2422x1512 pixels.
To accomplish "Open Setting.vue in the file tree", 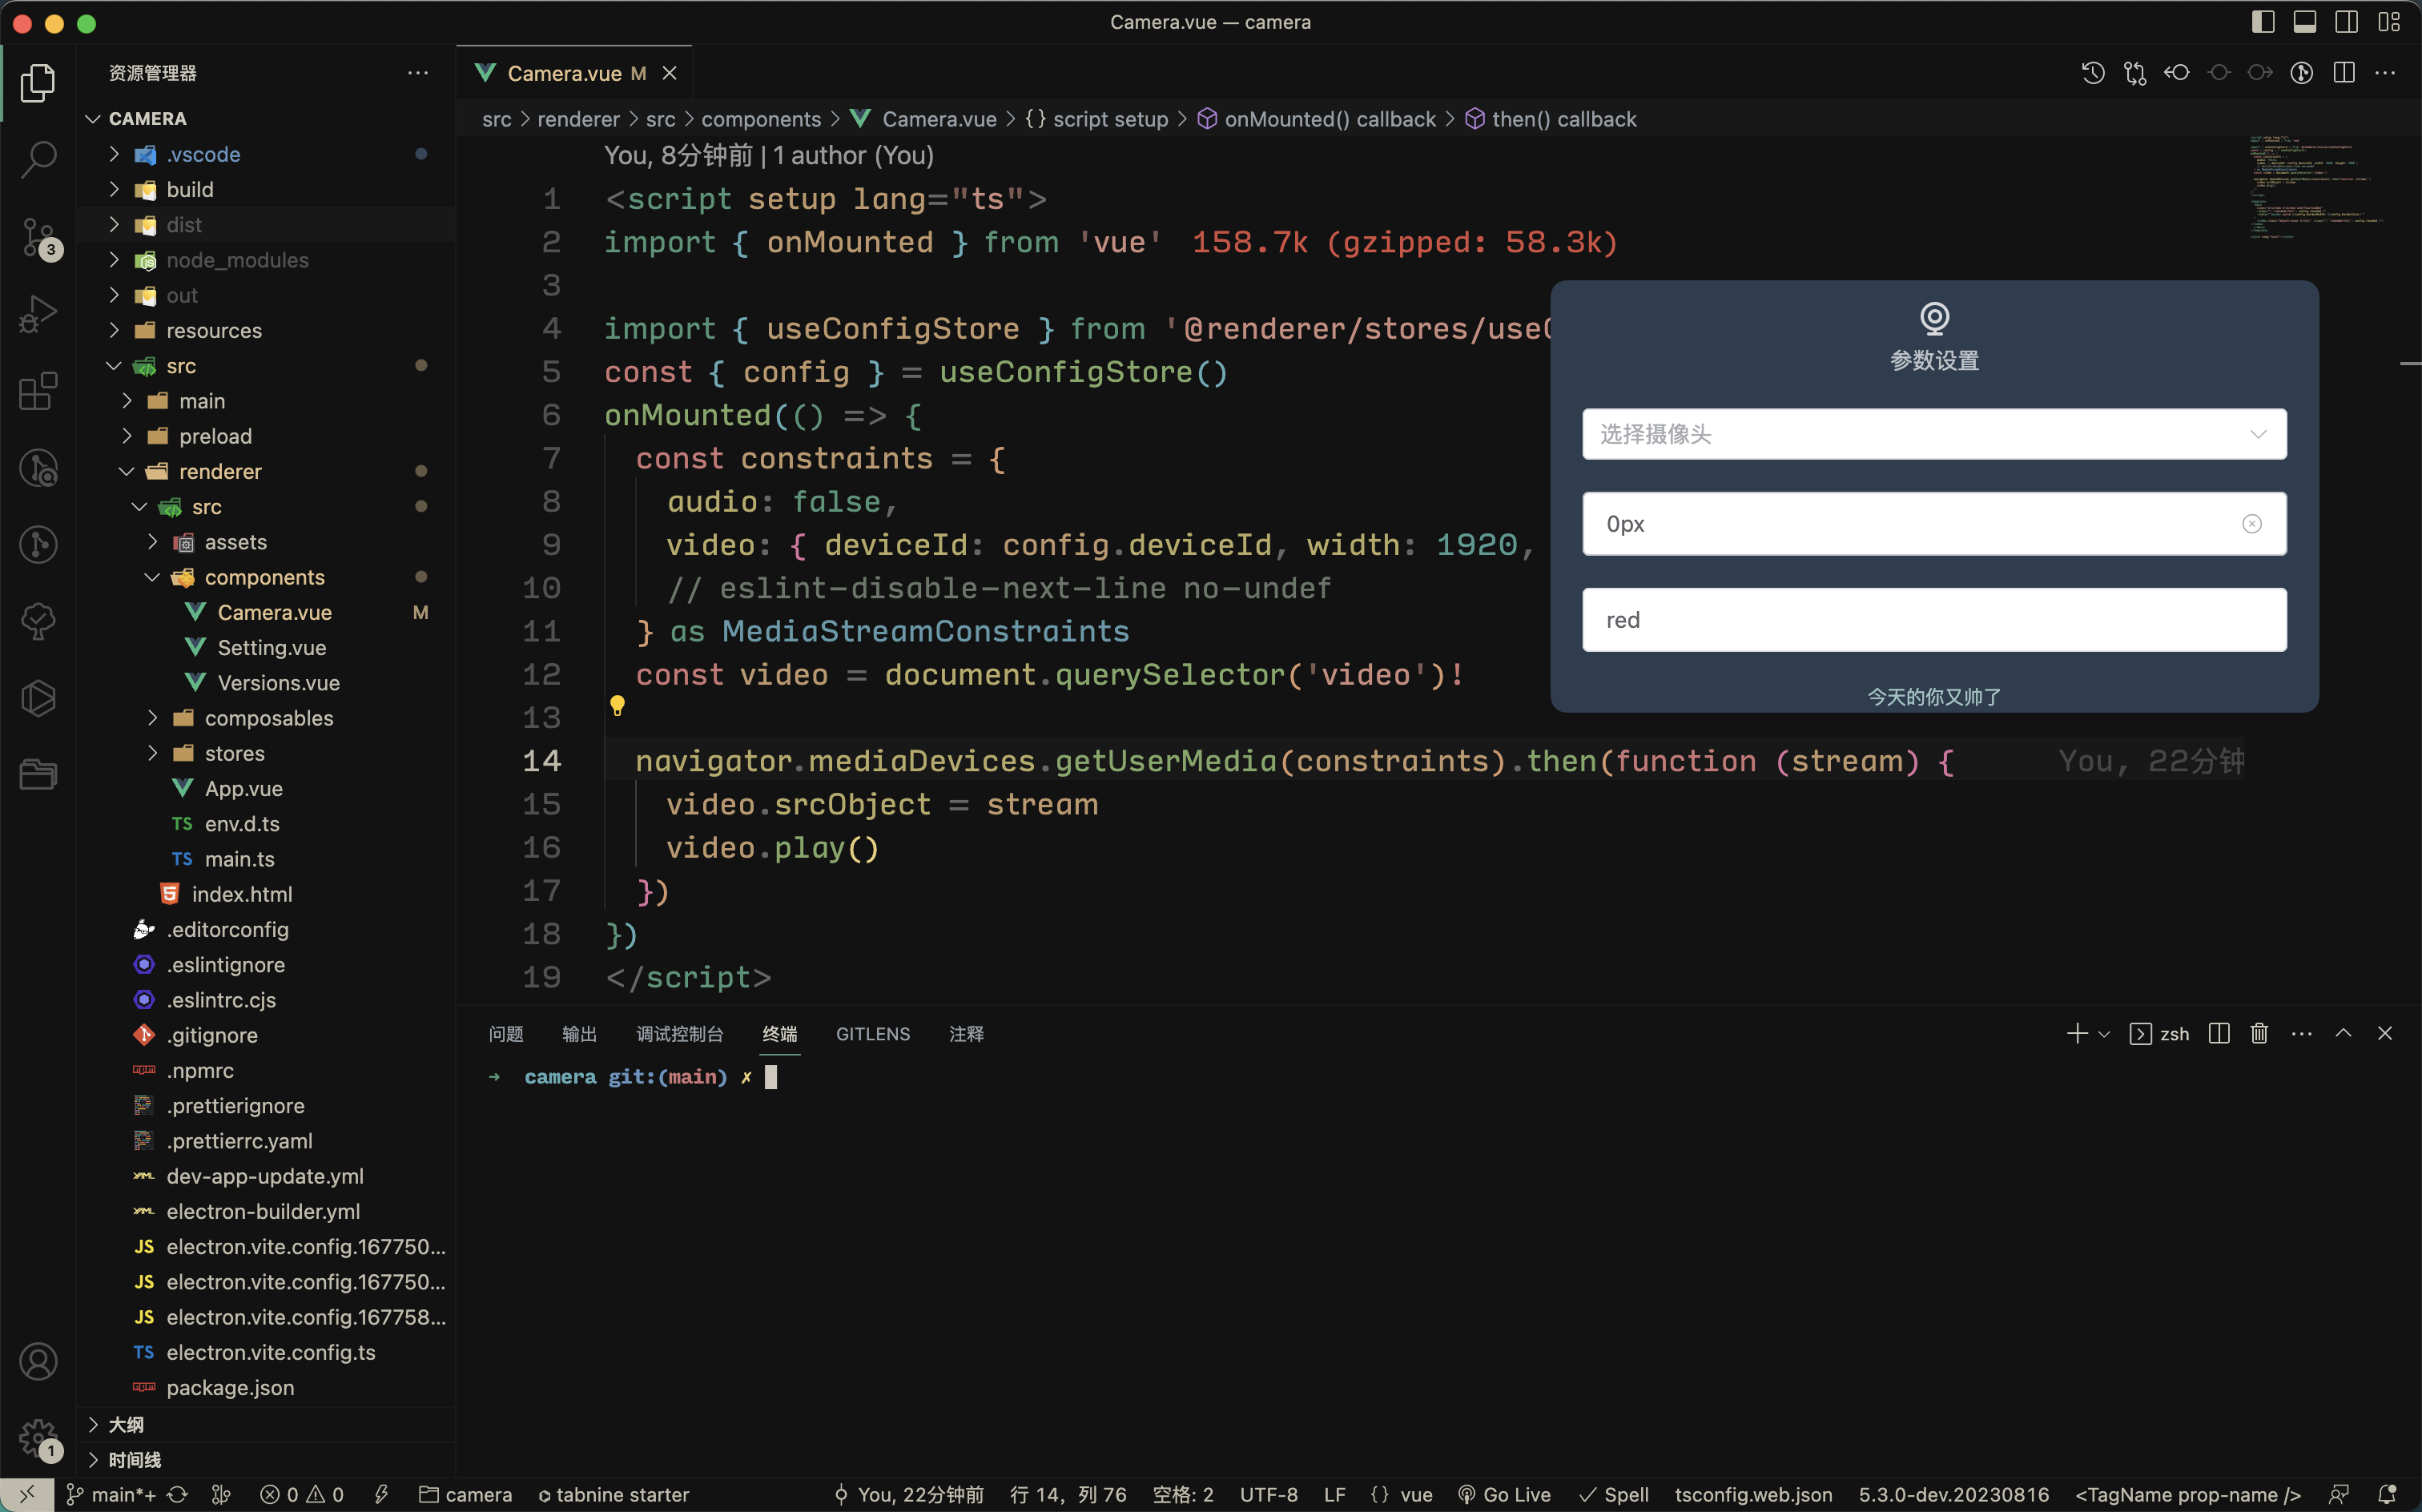I will tap(272, 647).
